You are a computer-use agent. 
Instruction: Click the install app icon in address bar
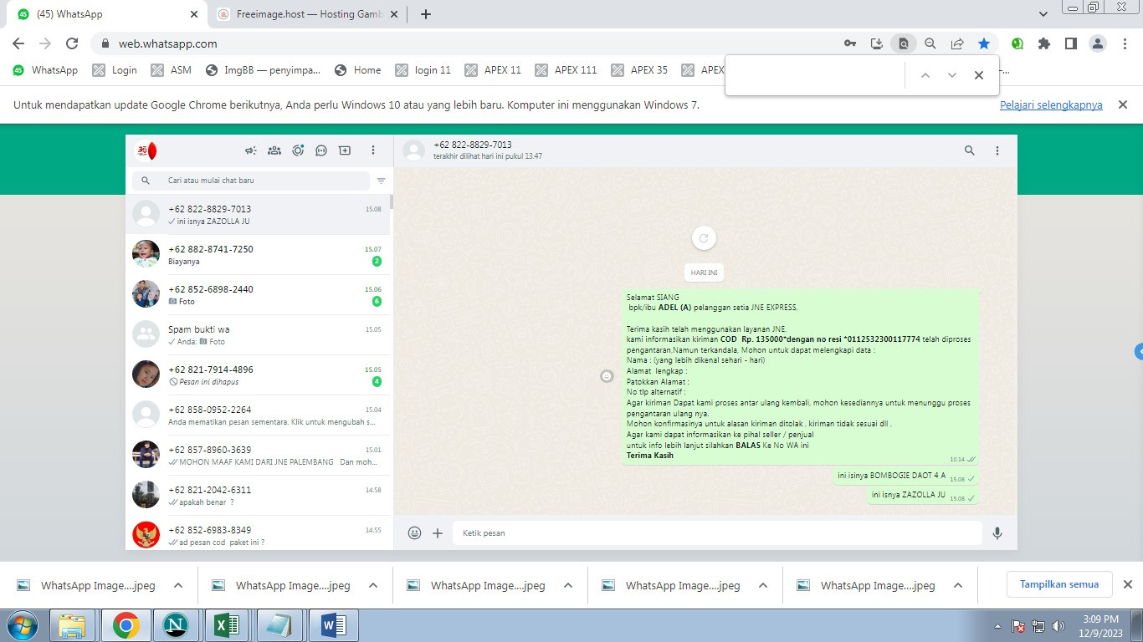point(877,43)
